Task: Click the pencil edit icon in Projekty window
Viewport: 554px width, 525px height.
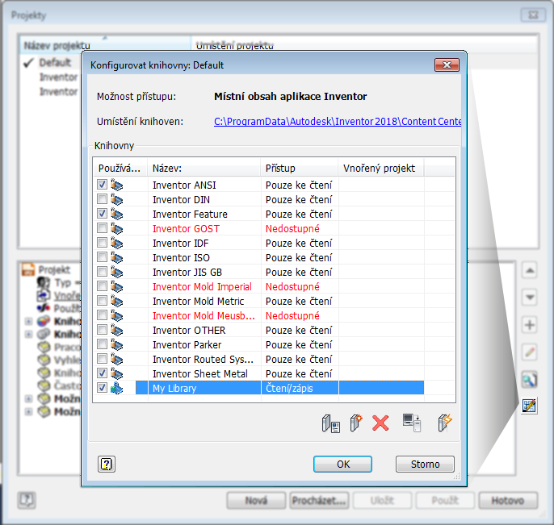Action: tap(529, 352)
